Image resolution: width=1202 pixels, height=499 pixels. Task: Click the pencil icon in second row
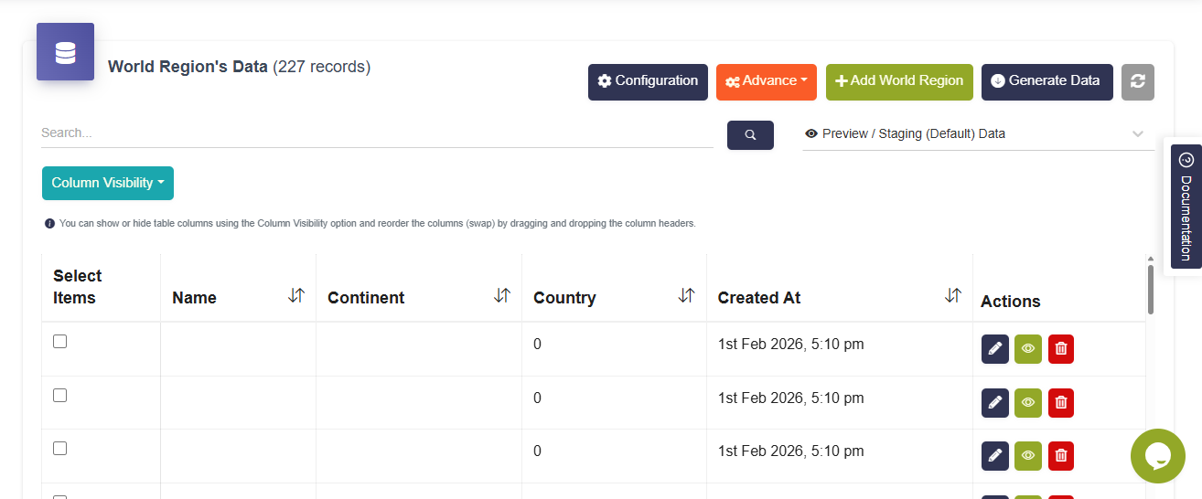(995, 402)
